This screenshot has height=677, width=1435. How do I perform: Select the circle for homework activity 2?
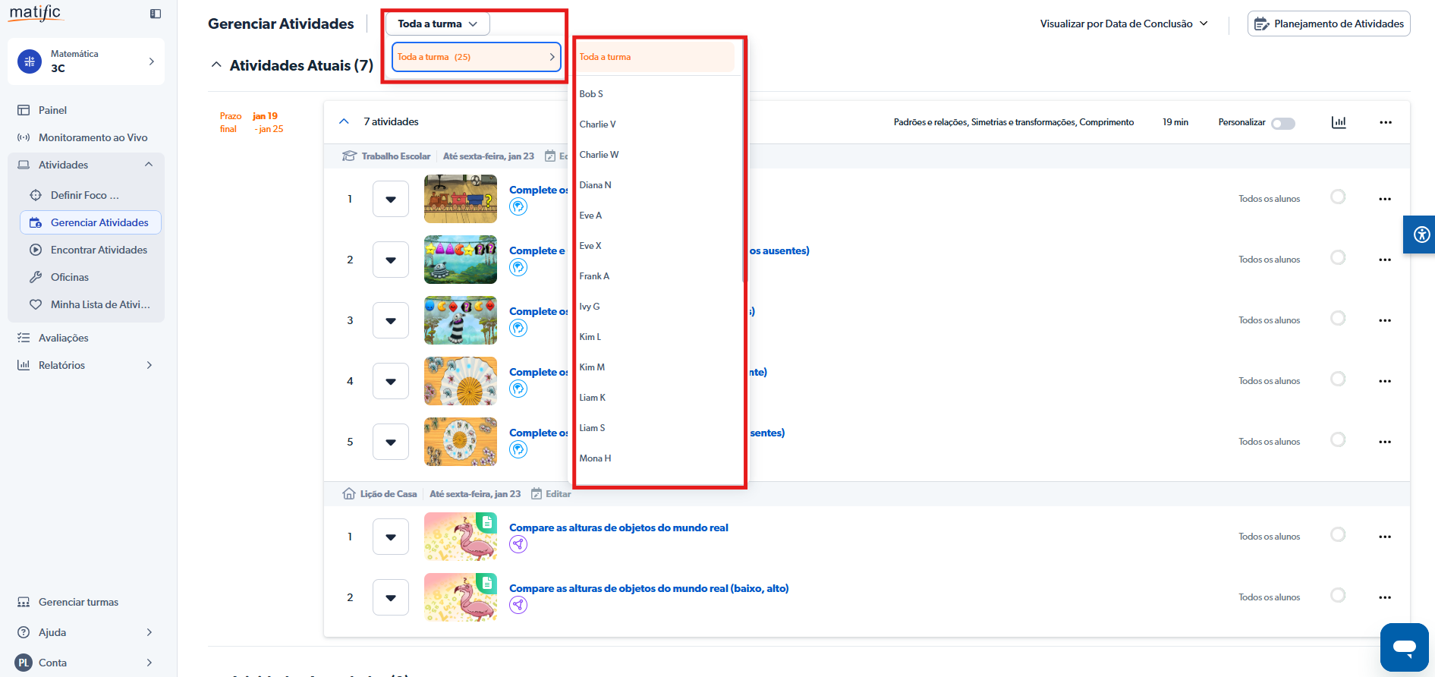(x=1338, y=596)
